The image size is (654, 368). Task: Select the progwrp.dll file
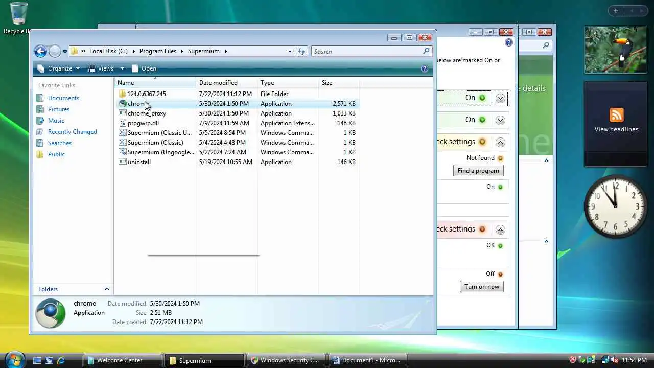pyautogui.click(x=143, y=123)
